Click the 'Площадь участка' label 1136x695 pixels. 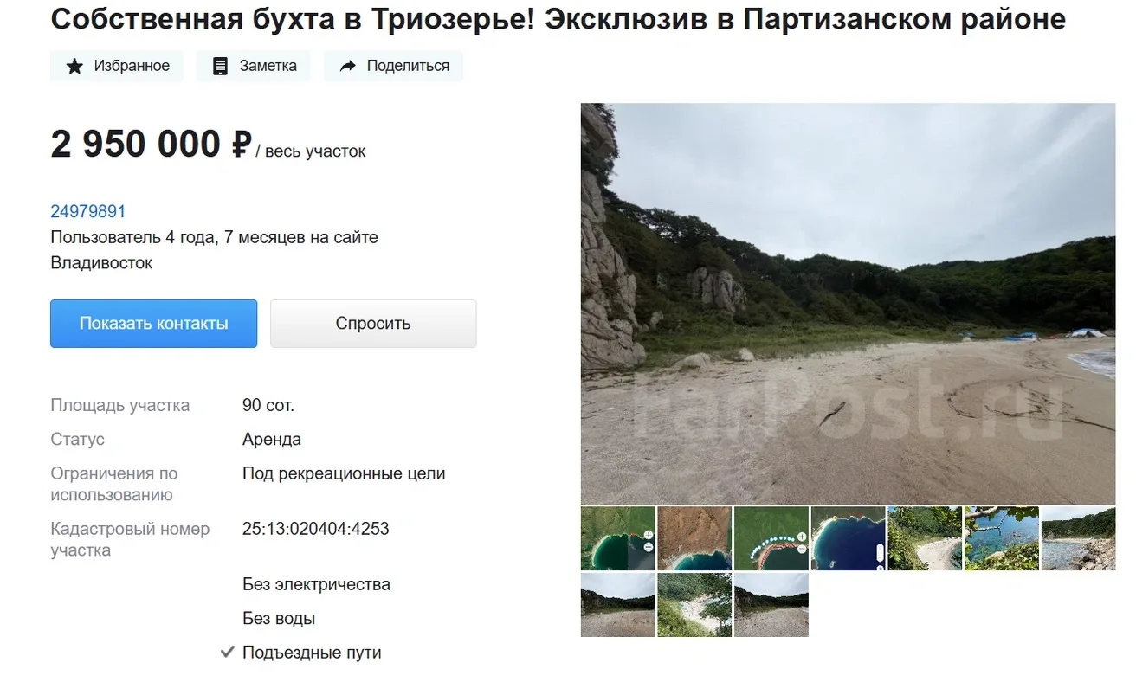tap(119, 405)
